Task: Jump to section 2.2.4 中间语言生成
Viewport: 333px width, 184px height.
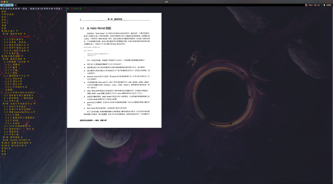Action: pyautogui.click(x=16, y=87)
